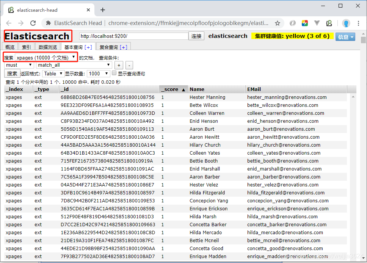Click colleen_warren@renovations.com email cell

[285, 113]
